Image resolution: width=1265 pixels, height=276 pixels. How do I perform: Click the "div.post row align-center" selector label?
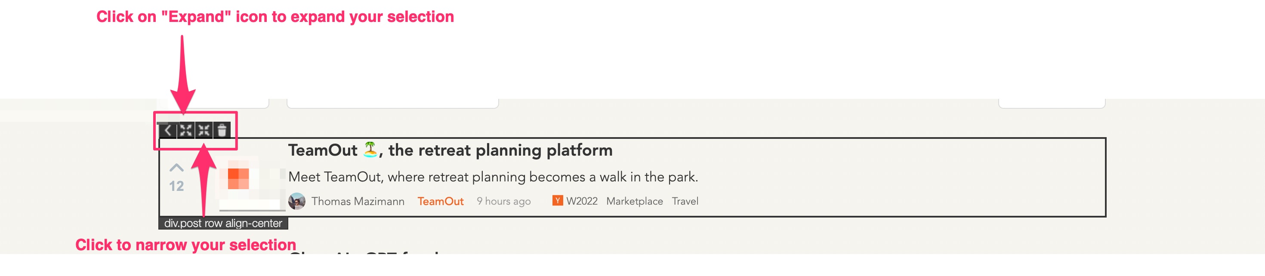223,224
